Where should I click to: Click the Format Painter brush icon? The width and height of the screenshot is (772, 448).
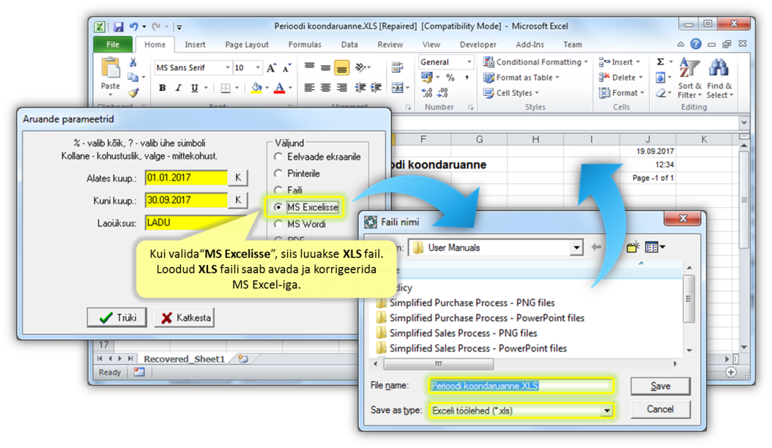133,92
